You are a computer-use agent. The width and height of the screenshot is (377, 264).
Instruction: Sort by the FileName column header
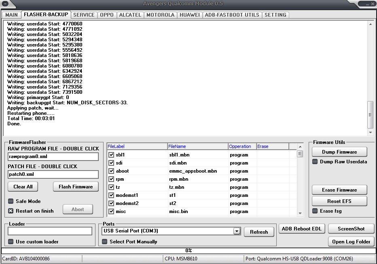(x=198, y=146)
